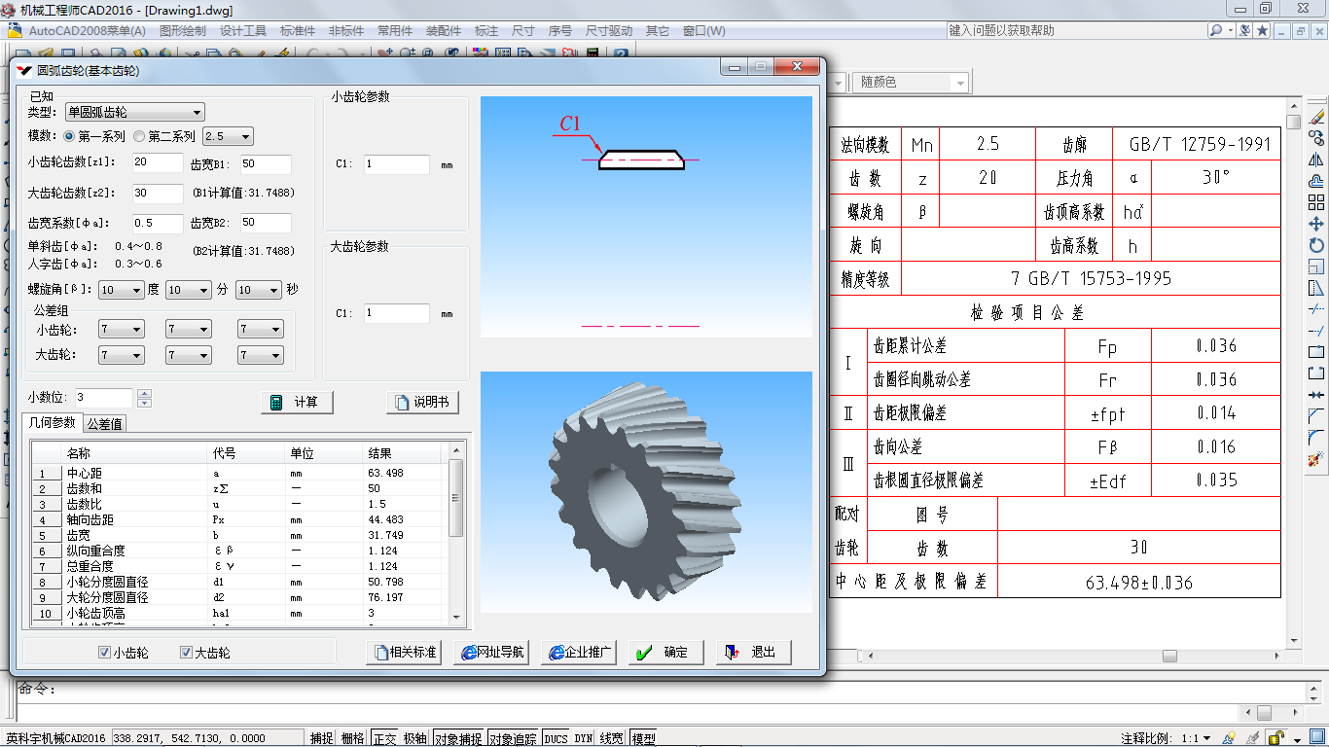Select the Erase tool in right toolbar

(x=1317, y=117)
